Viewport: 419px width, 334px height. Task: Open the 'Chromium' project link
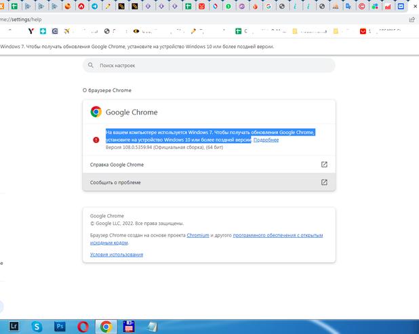tap(198, 235)
